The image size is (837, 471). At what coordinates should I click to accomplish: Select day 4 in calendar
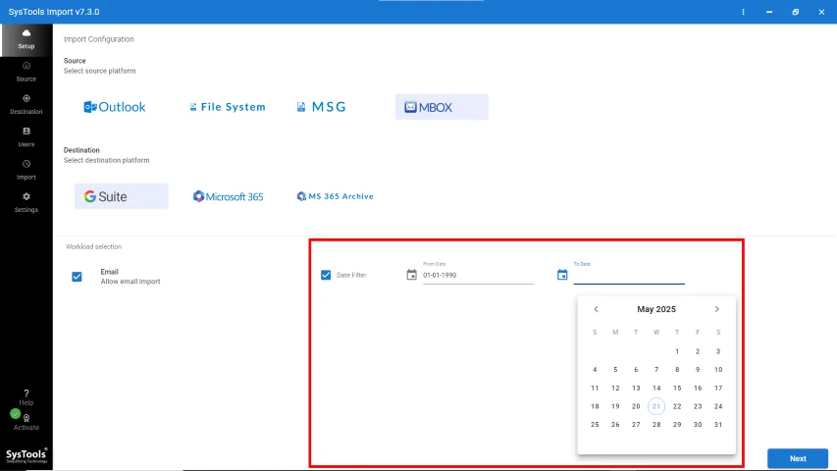[595, 370]
